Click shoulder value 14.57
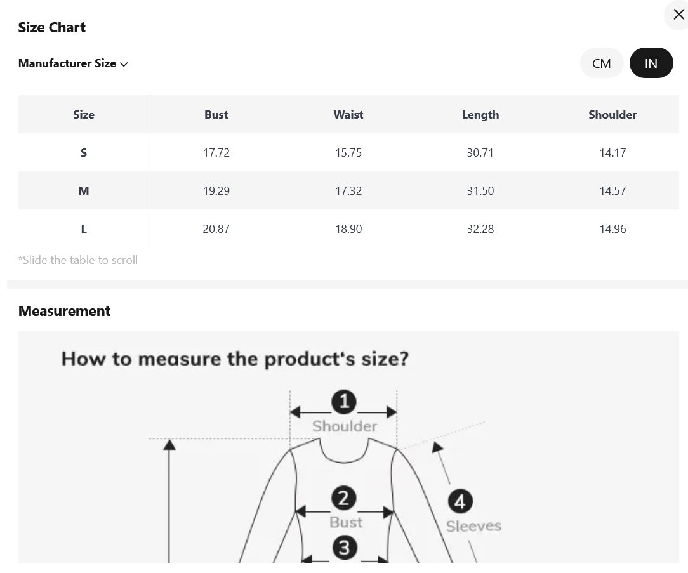 pos(612,191)
